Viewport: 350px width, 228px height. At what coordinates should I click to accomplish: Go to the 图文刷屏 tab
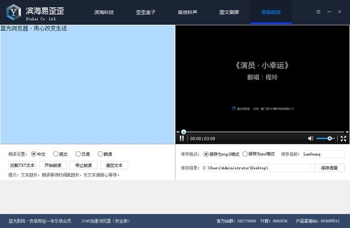tap(229, 12)
